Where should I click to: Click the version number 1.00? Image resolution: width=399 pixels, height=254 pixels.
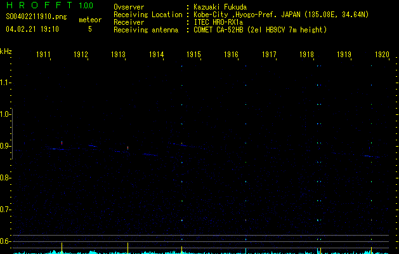click(x=88, y=5)
